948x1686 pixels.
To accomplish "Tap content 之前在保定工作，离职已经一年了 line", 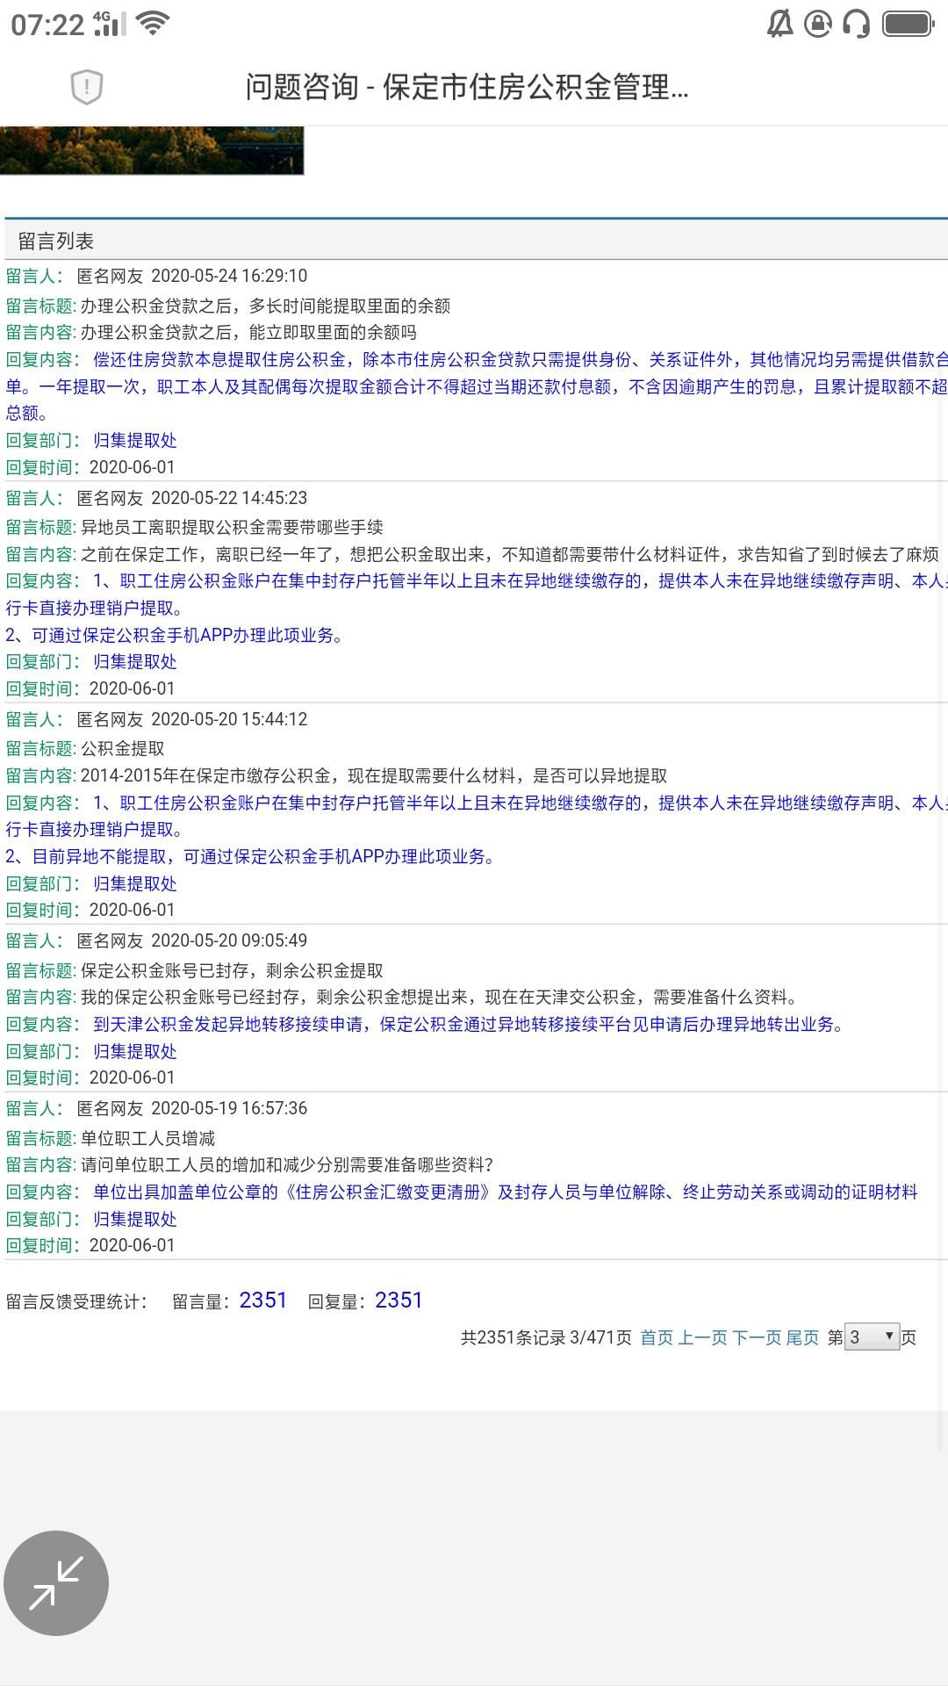I will (x=510, y=554).
